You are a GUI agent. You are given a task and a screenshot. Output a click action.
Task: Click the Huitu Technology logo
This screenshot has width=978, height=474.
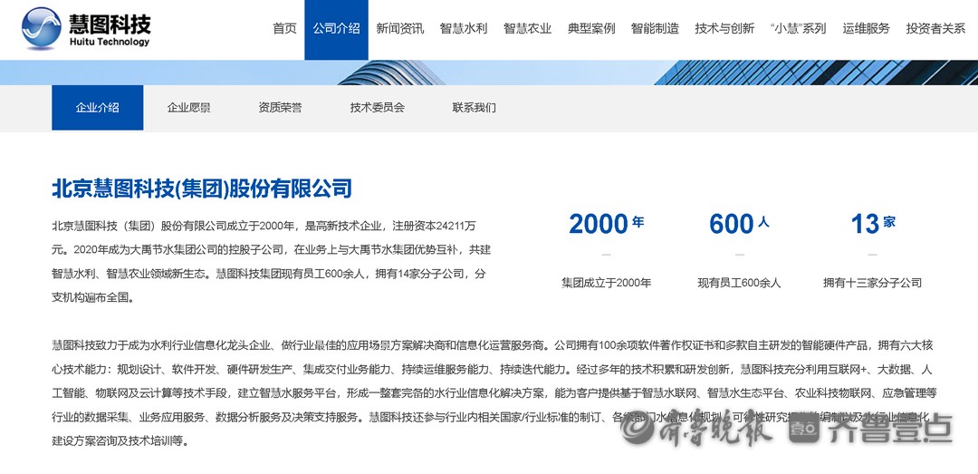pyautogui.click(x=87, y=29)
